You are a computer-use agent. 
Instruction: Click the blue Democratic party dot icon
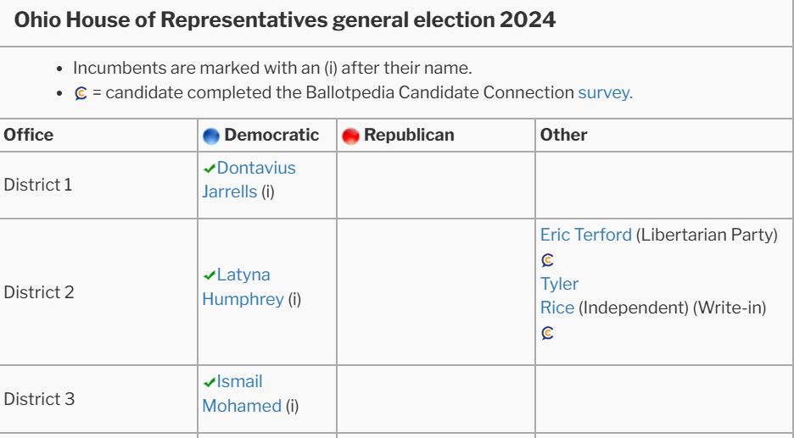[x=210, y=136]
